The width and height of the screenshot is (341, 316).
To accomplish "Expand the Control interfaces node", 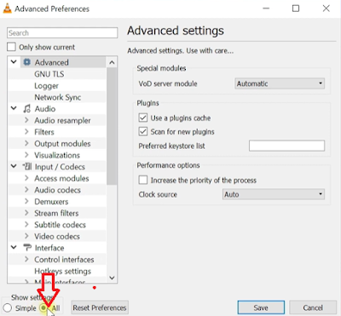I will point(26,259).
